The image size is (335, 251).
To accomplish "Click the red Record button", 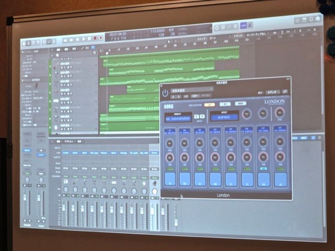I will pos(95,38).
